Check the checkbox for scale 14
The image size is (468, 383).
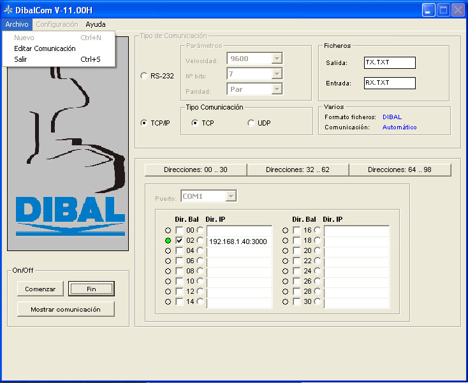click(x=179, y=301)
